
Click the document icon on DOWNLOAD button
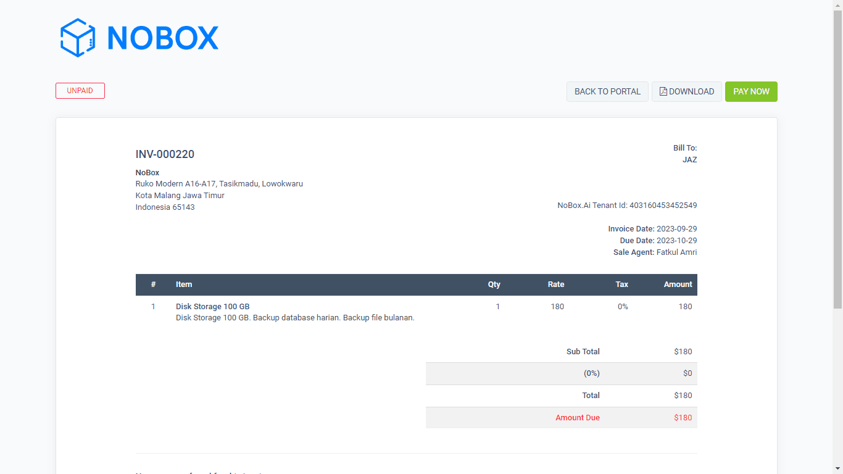pyautogui.click(x=662, y=91)
